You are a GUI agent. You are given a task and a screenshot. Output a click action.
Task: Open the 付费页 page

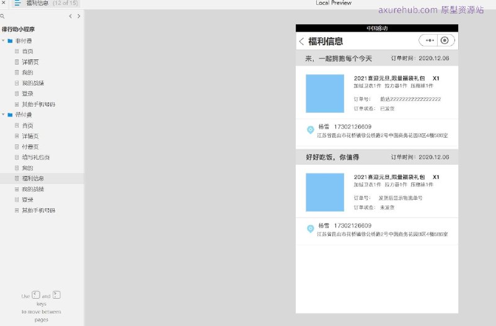click(30, 147)
